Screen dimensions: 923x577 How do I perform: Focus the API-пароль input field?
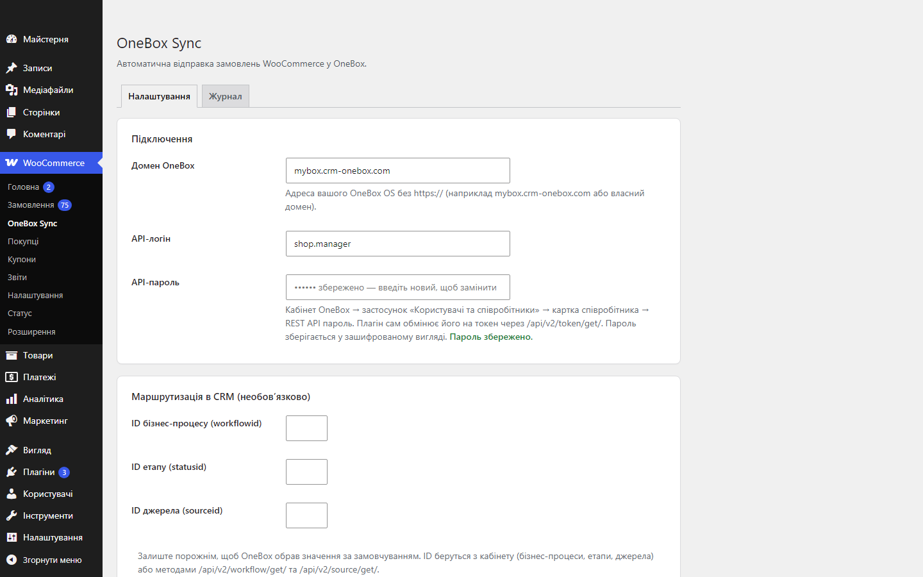tap(398, 287)
